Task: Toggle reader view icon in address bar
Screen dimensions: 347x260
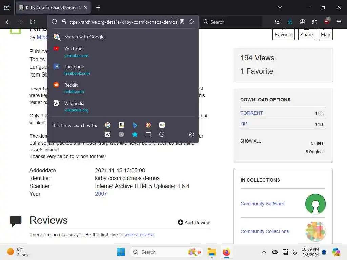Action: point(182,22)
